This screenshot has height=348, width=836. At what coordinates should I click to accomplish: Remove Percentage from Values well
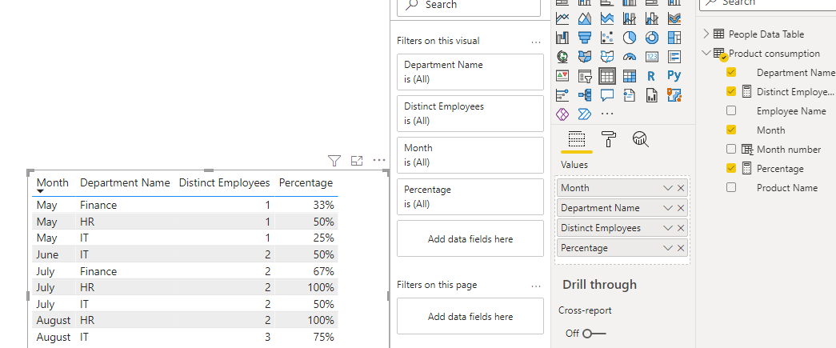coord(681,248)
